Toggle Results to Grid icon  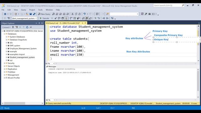(x=87, y=18)
